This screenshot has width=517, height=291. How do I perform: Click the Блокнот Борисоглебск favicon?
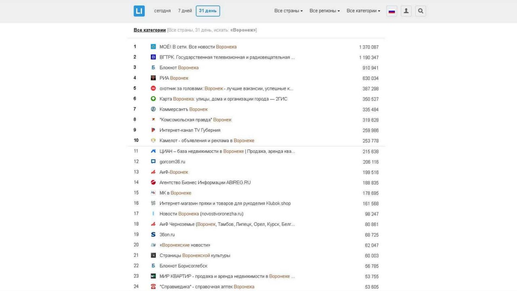(x=153, y=266)
